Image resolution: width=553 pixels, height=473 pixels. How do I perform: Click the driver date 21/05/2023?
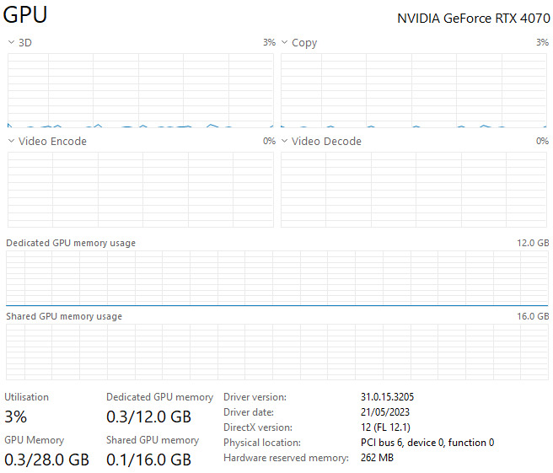tap(385, 412)
